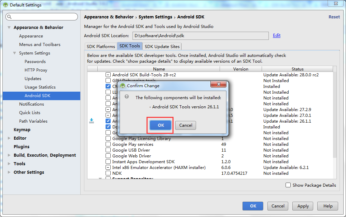
Task: Open the Updates settings page
Action: click(33, 79)
